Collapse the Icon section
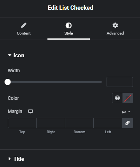The height and width of the screenshot is (167, 140). tap(16, 56)
